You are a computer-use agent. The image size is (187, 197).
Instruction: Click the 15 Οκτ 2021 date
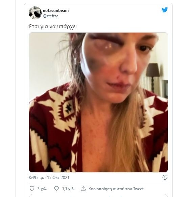[58, 178]
